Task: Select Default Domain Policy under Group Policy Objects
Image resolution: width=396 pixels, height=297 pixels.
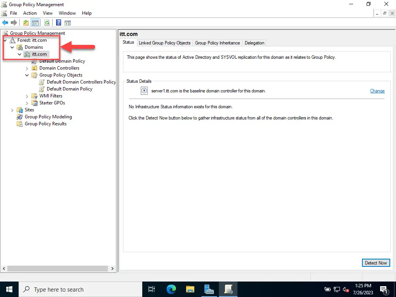Action: click(x=70, y=89)
